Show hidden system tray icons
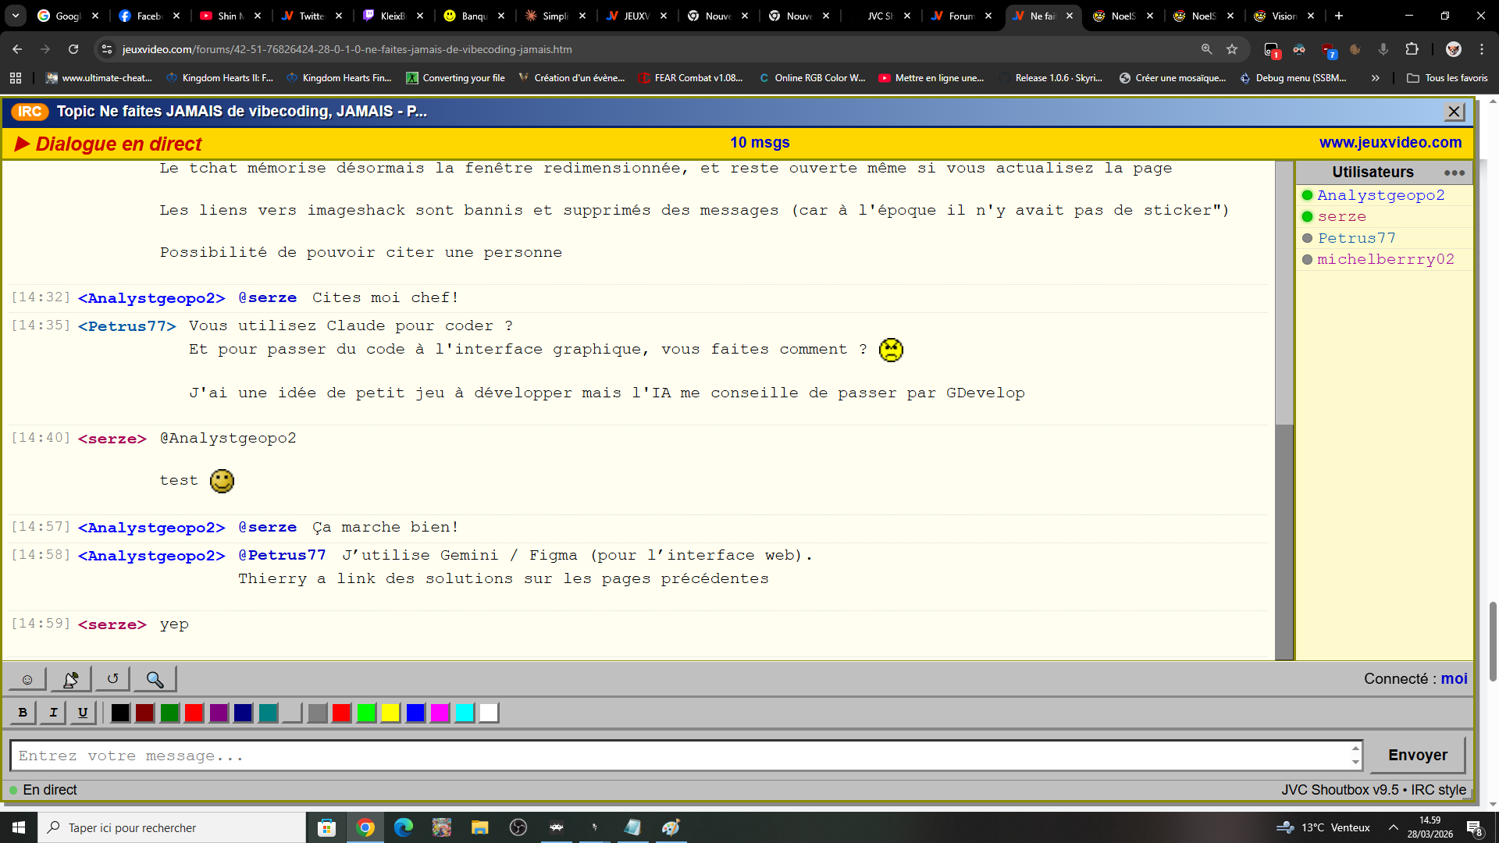Screen dimensions: 1499x843 pyautogui.click(x=1394, y=827)
